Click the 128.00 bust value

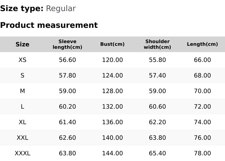(x=112, y=91)
